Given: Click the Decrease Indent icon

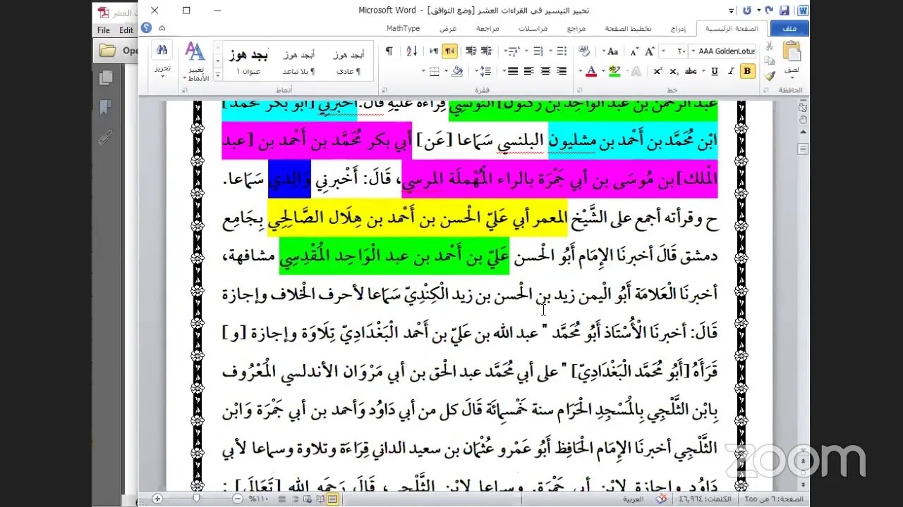Looking at the screenshot, I should tap(486, 51).
